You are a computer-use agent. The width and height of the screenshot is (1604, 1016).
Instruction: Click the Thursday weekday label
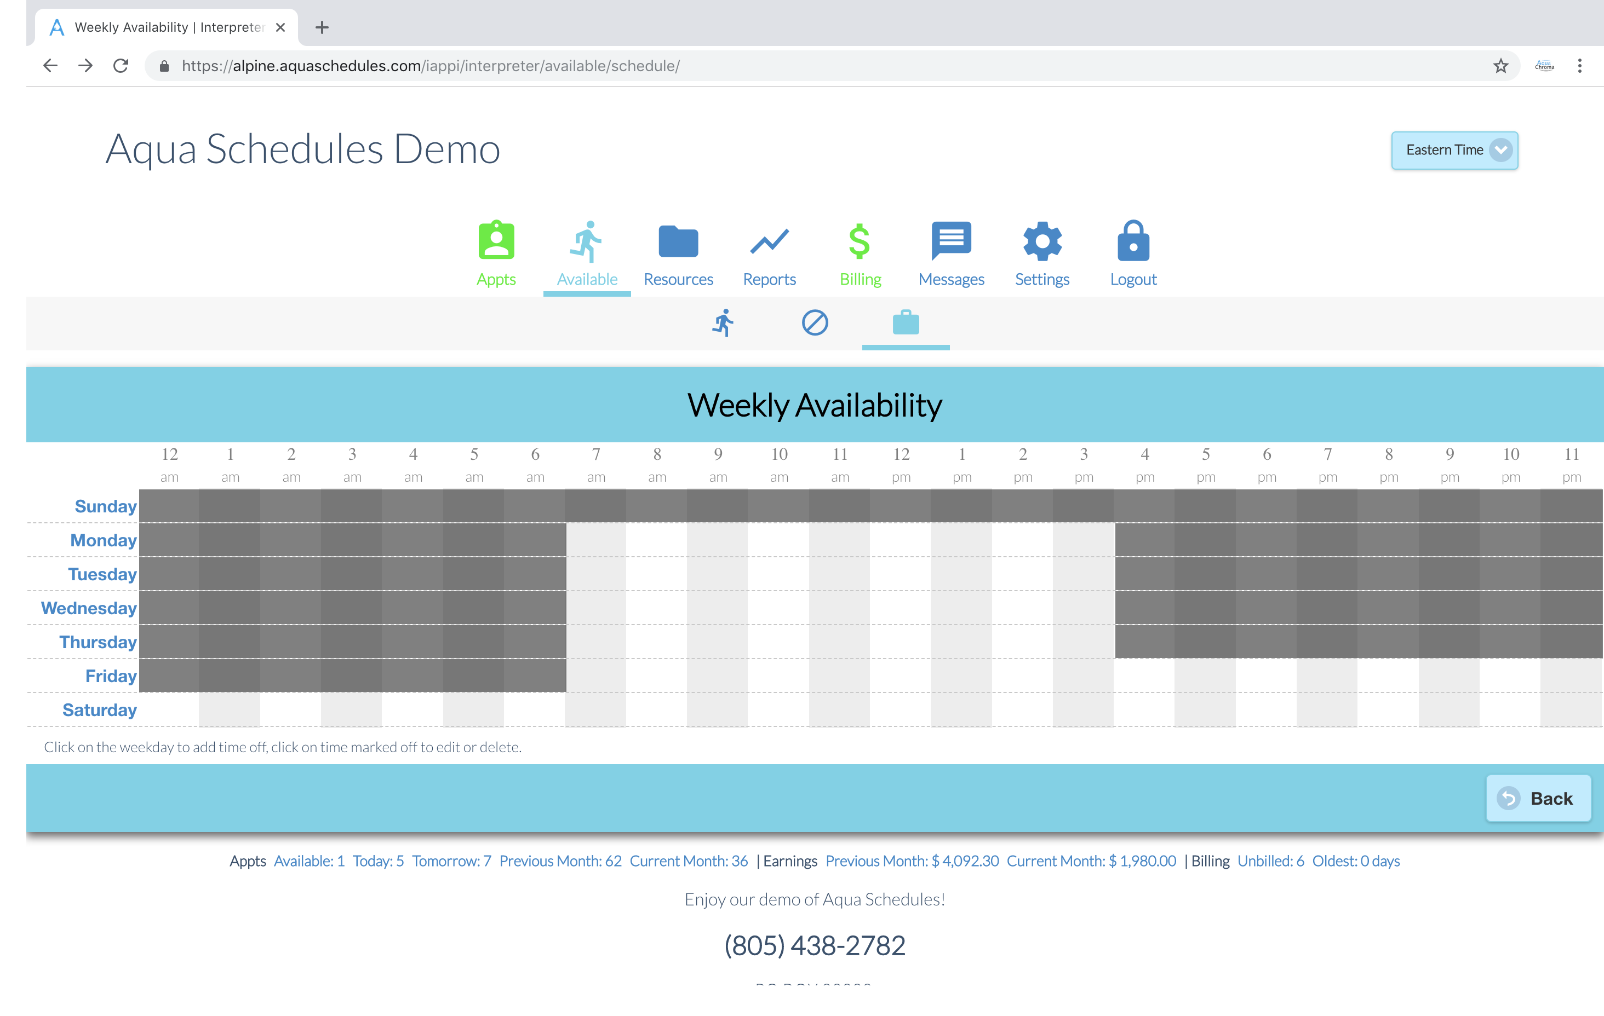tap(98, 642)
